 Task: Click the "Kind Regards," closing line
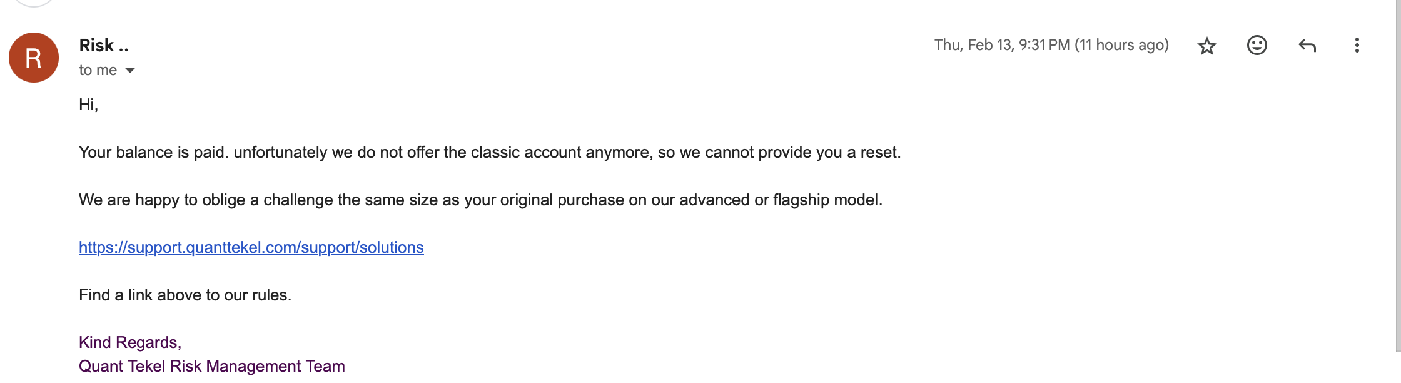click(130, 343)
